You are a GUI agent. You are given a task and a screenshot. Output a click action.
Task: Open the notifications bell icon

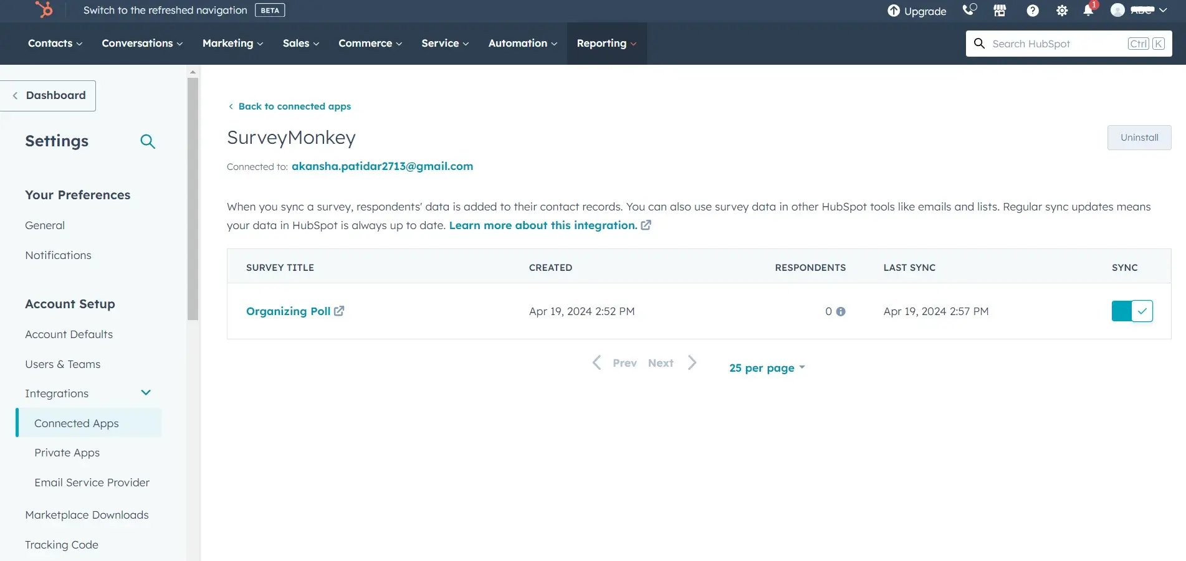point(1088,11)
